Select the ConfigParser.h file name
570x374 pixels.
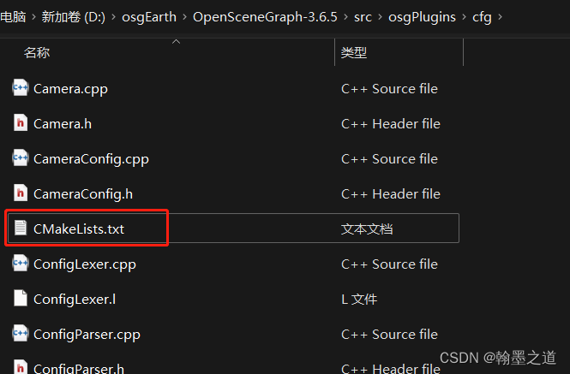coord(79,368)
